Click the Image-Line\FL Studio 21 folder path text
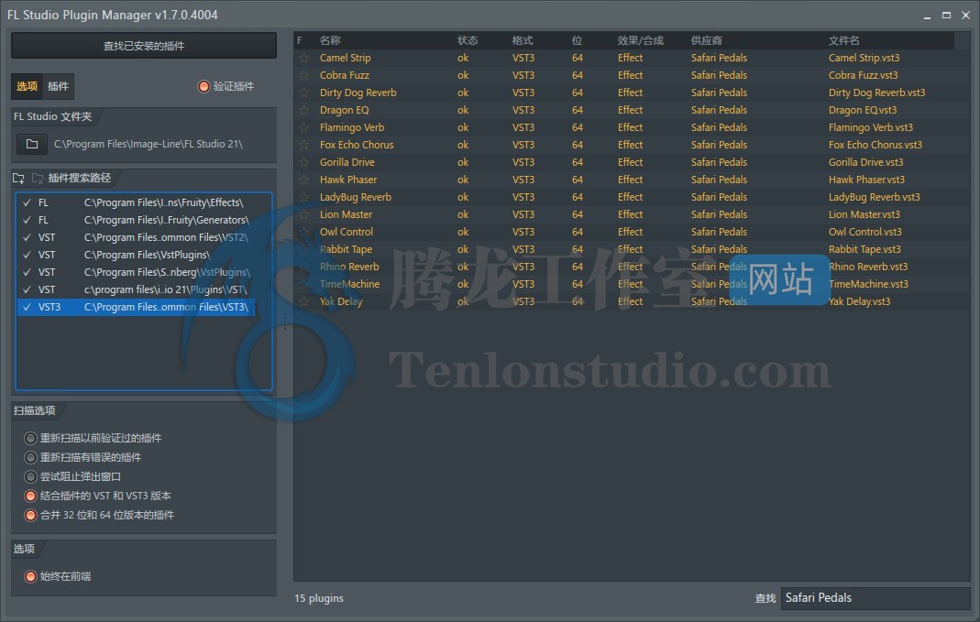Viewport: 980px width, 622px height. [x=149, y=144]
